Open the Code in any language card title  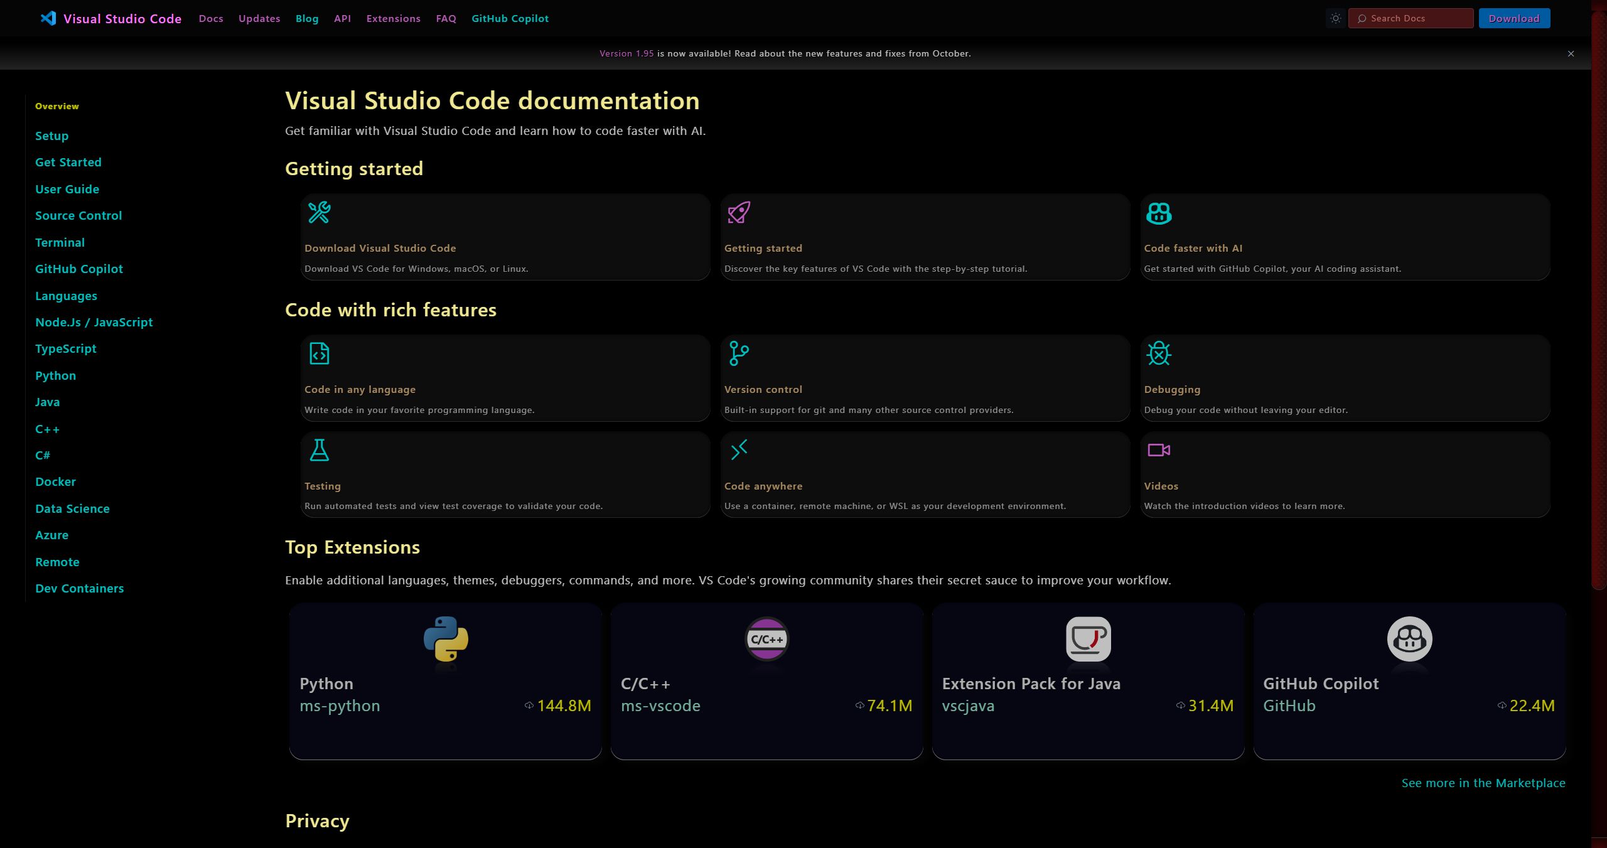(360, 390)
